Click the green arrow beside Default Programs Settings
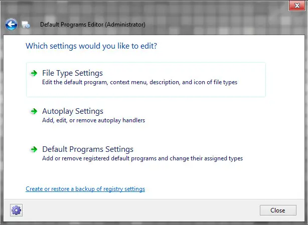308x225 pixels. pyautogui.click(x=34, y=149)
